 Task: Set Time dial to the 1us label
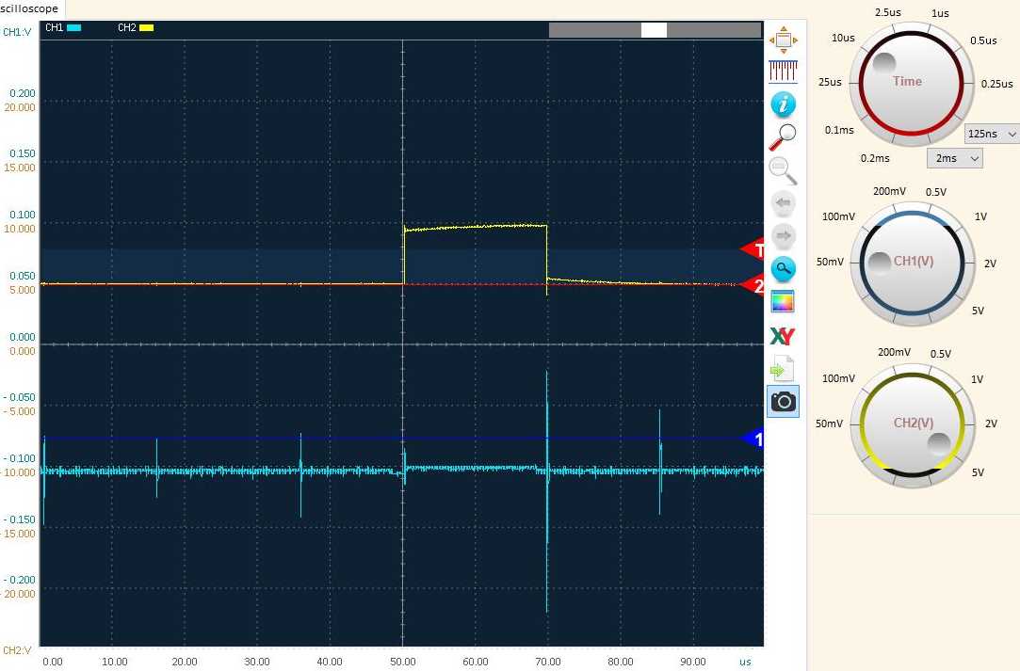[940, 13]
